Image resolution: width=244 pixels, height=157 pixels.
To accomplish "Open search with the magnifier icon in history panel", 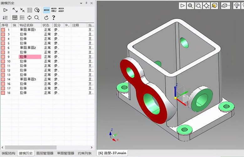I will pyautogui.click(x=37, y=18).
